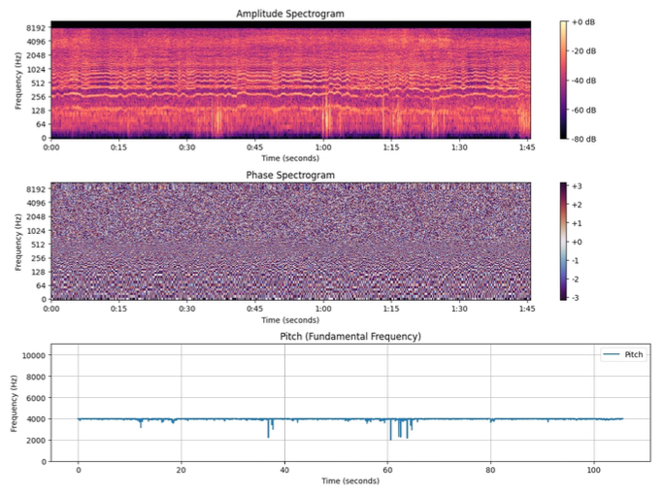Click Time (seconds) label below Amplitude Spectrogram
663x495 pixels.
pyautogui.click(x=290, y=158)
